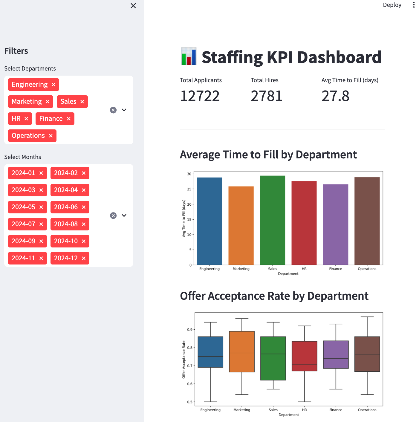
Task: Click the Finance bar in the bar chart
Action: point(336,225)
